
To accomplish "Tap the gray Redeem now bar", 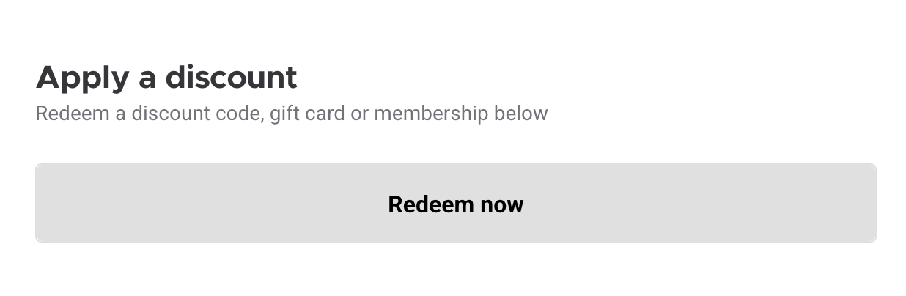I will (x=455, y=203).
